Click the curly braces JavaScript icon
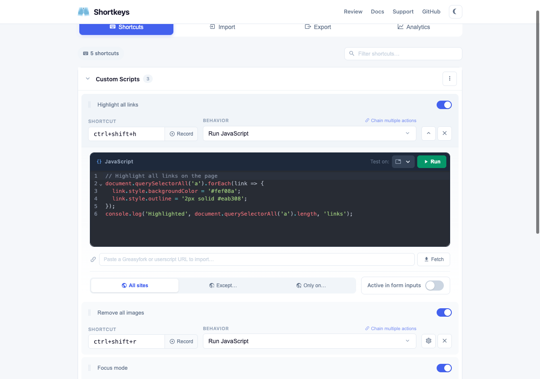 pyautogui.click(x=99, y=161)
